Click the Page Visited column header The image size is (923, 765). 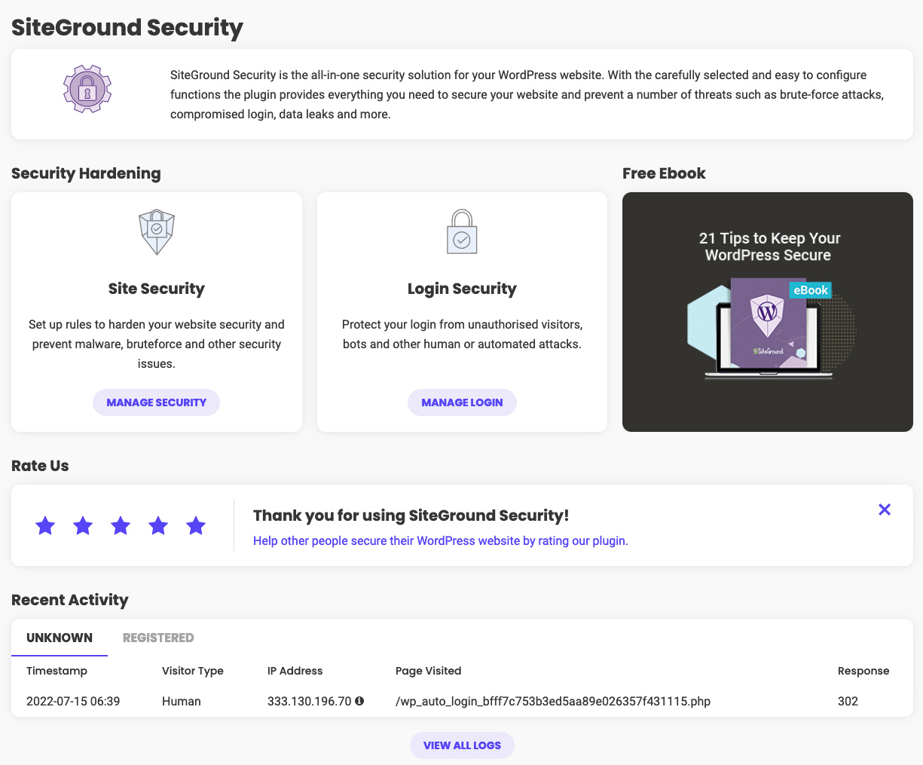point(428,671)
